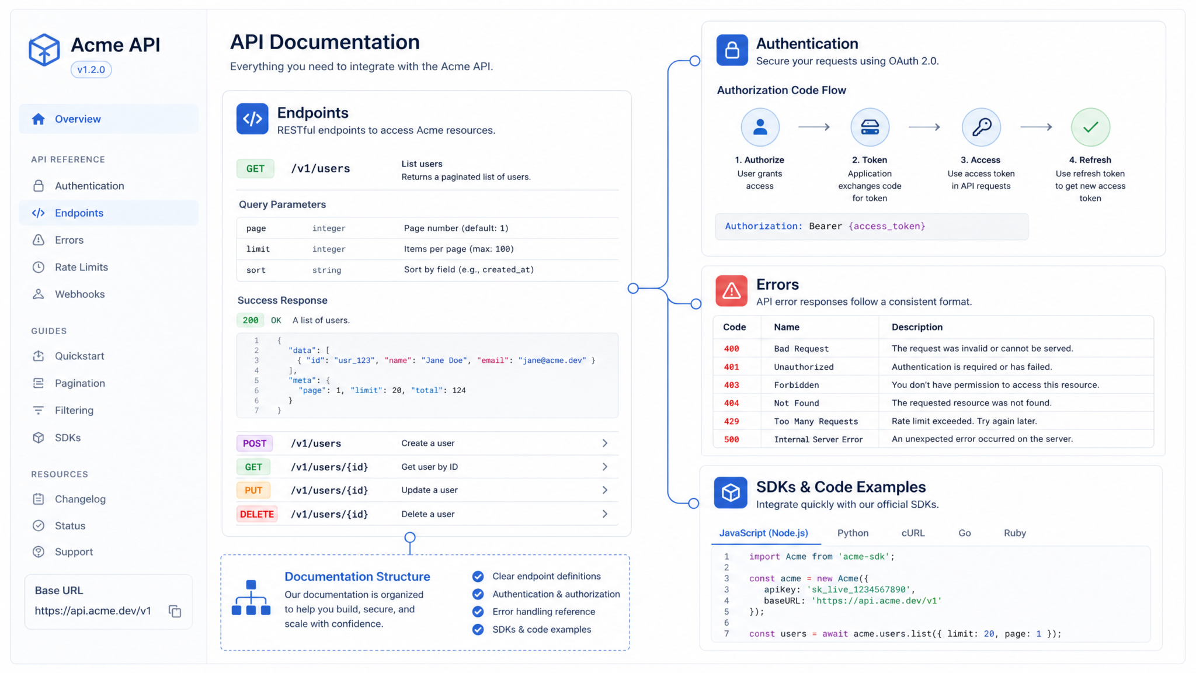
Task: Click the blue Authentication lock card icon
Action: [732, 50]
